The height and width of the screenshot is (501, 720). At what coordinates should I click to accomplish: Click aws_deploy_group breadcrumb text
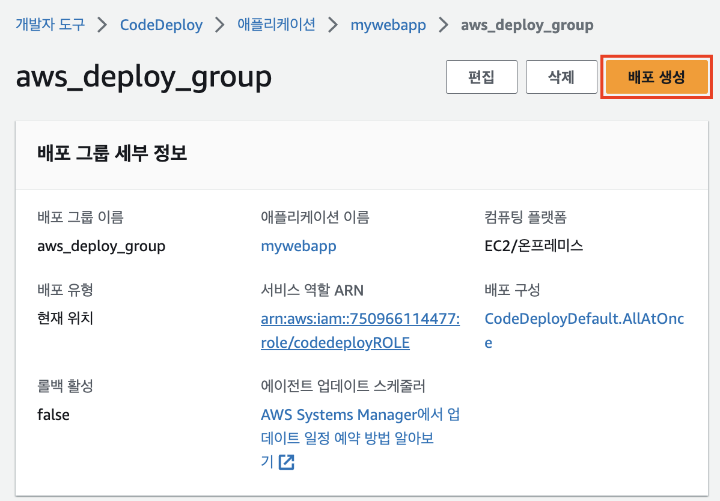[x=527, y=25]
